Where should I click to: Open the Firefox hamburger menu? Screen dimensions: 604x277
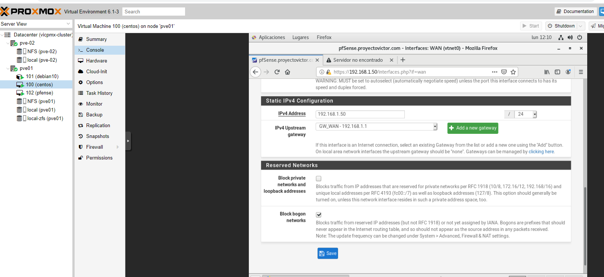[x=581, y=72]
